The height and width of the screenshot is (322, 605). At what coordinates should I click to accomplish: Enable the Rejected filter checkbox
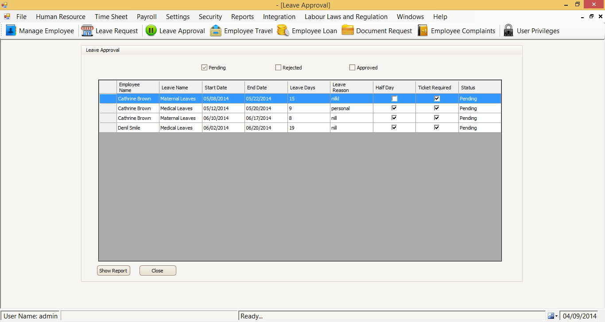point(278,68)
